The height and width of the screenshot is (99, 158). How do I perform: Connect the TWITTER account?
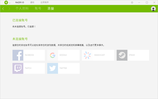(x=63, y=68)
